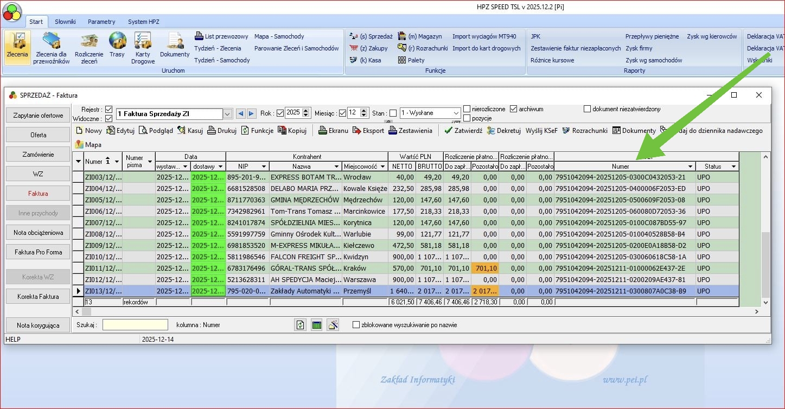Click the Korekta Faktura side button
This screenshot has height=409, width=785.
pos(38,297)
